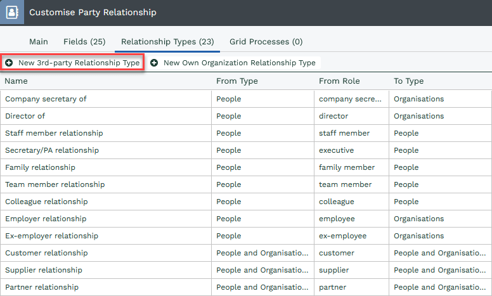
Task: Click the From Type column header
Action: point(237,81)
